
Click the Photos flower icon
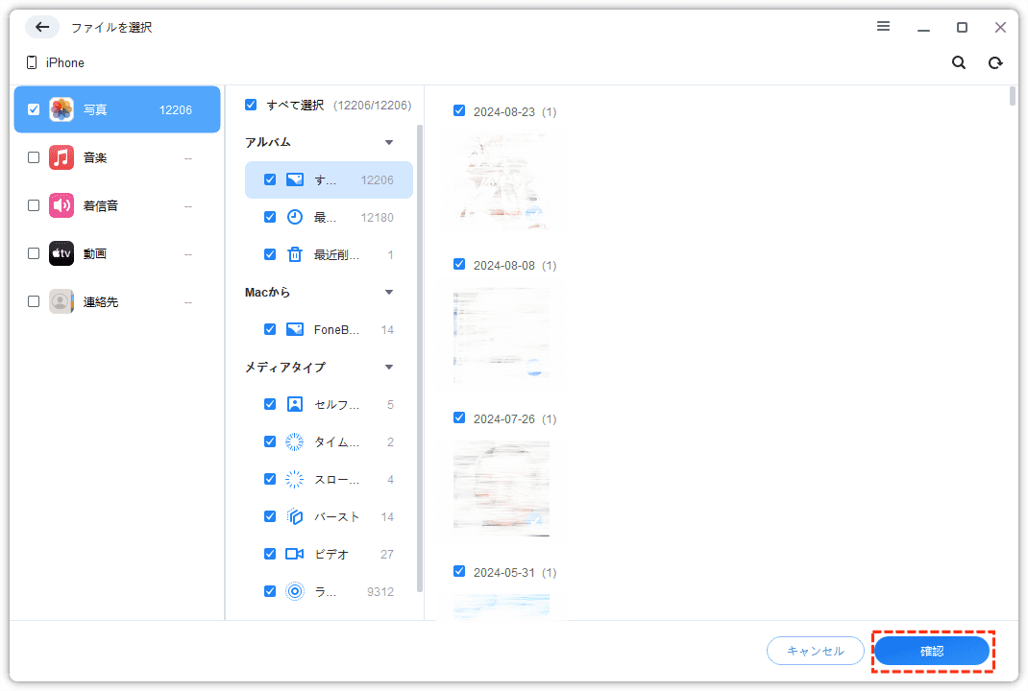click(61, 109)
